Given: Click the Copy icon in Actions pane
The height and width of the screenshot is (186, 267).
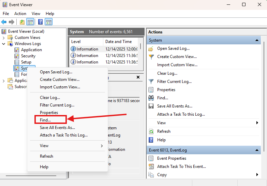Looking at the screenshot, I should click(151, 175).
